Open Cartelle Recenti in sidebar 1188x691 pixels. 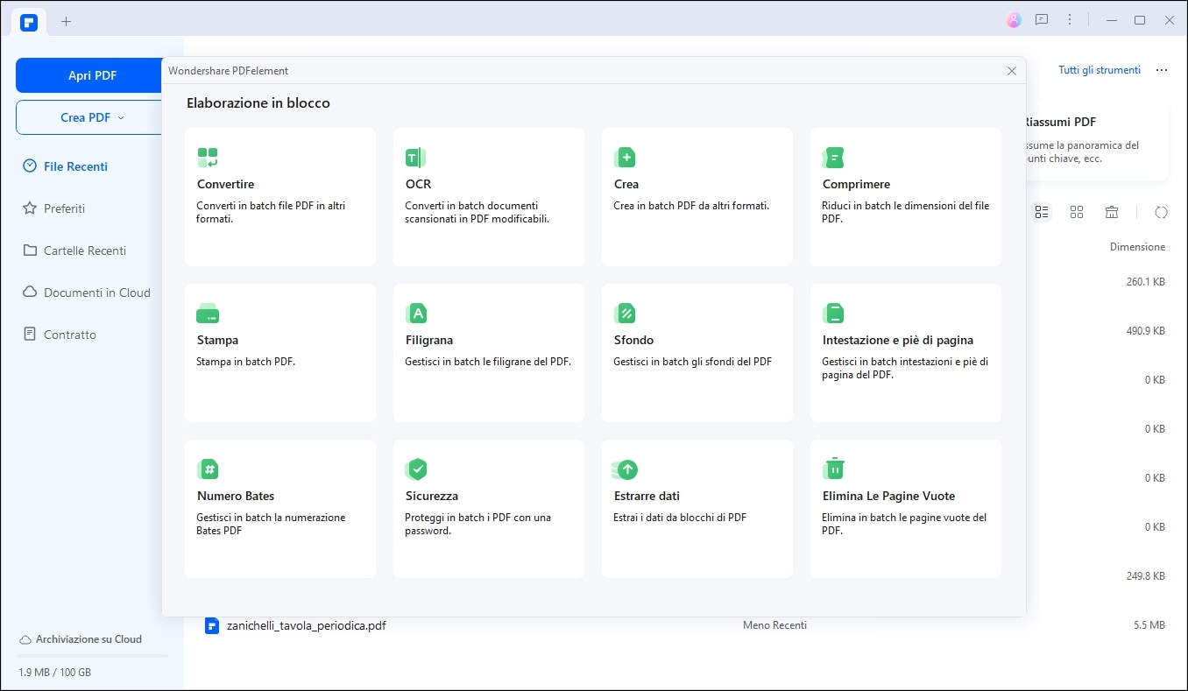75,250
